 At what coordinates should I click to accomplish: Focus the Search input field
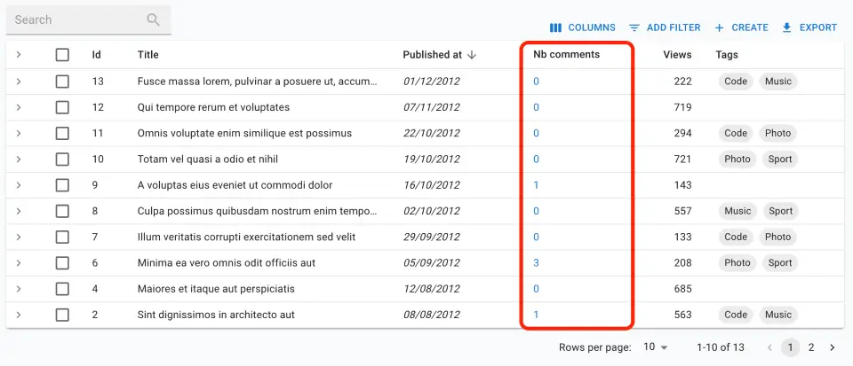(x=76, y=19)
